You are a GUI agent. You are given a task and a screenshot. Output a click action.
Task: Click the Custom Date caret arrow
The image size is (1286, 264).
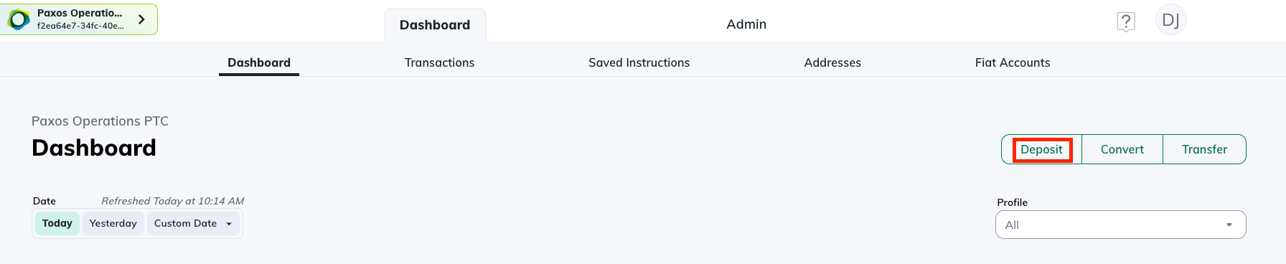(x=229, y=224)
